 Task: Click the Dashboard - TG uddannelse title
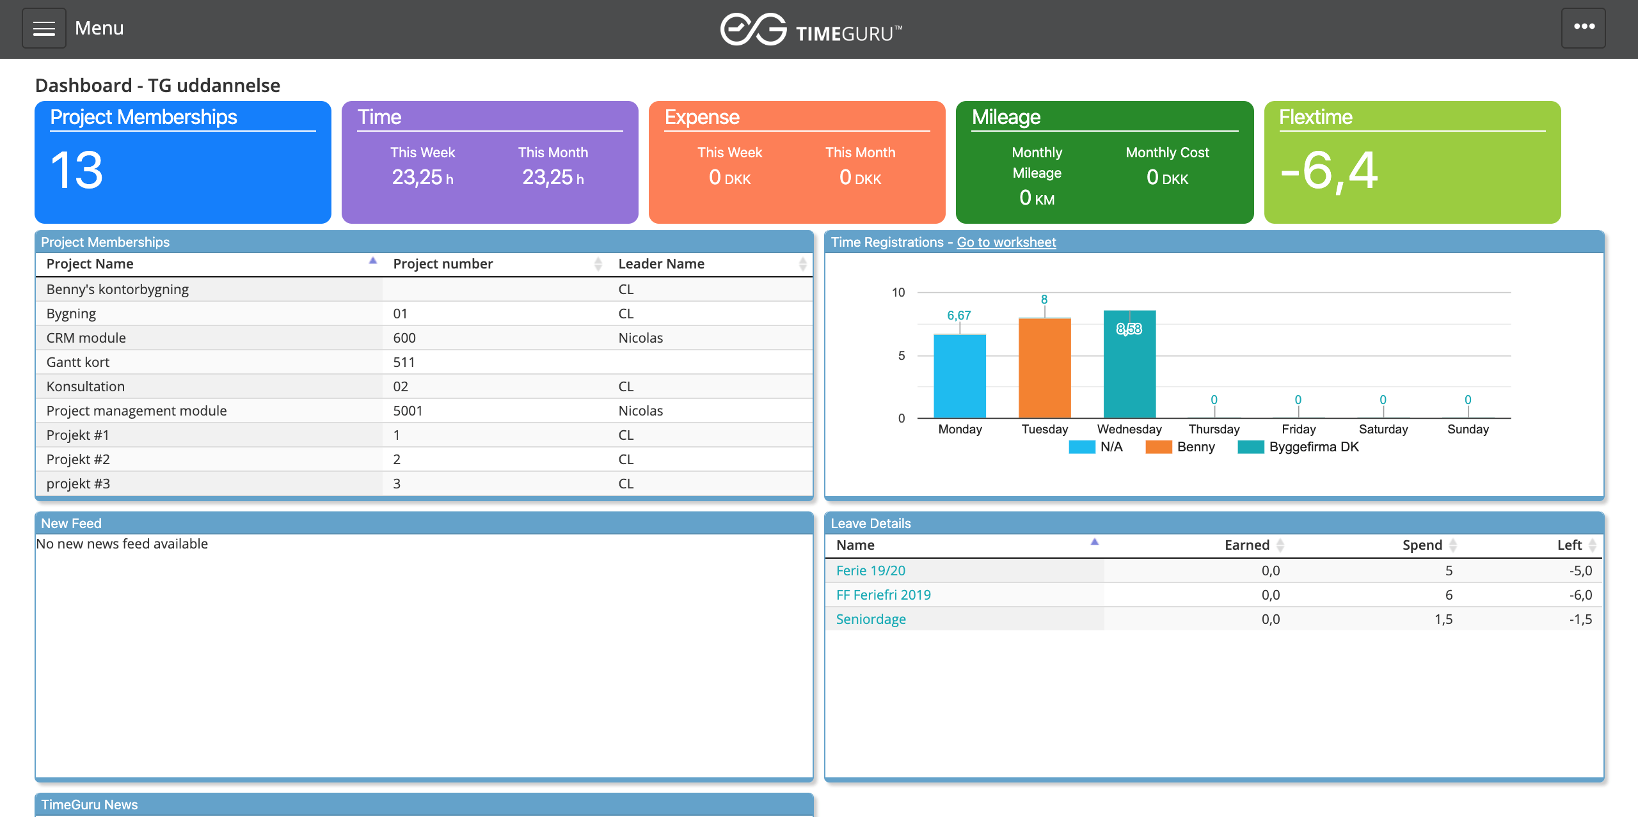coord(157,85)
